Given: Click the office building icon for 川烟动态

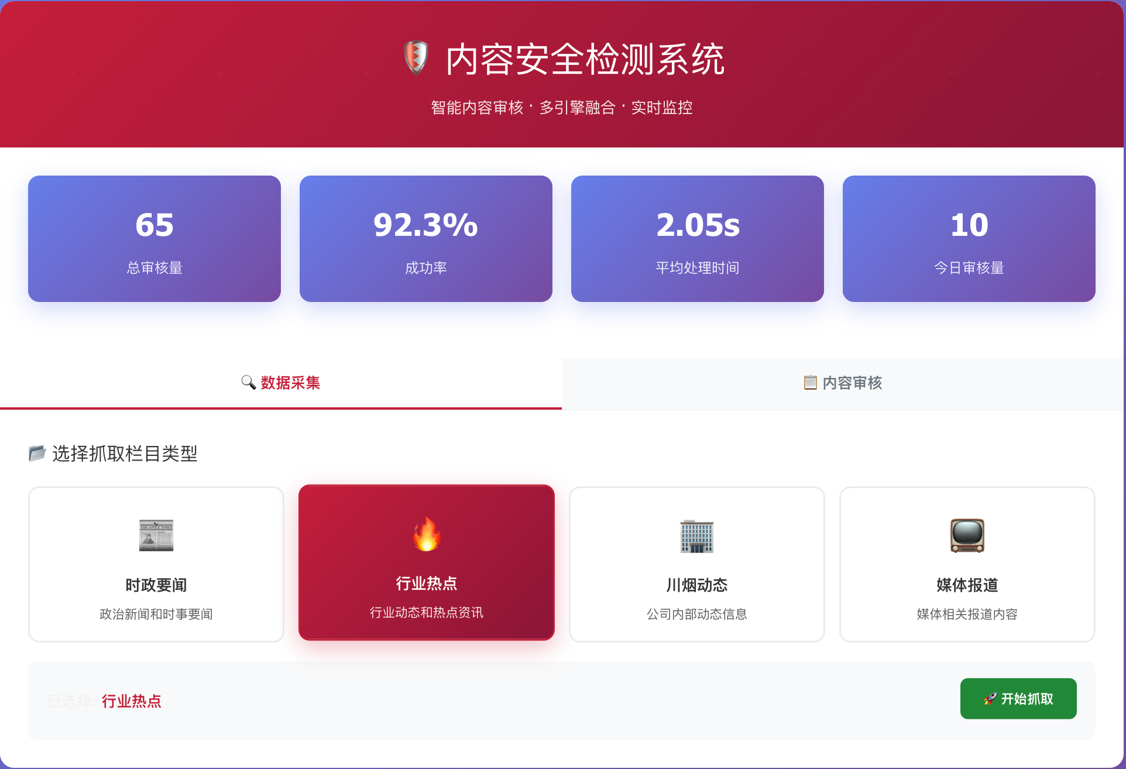Looking at the screenshot, I should [x=696, y=536].
